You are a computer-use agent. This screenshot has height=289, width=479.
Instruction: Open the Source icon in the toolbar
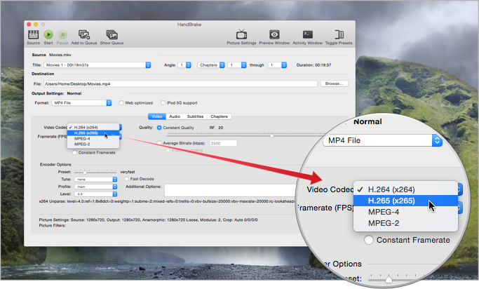click(33, 34)
